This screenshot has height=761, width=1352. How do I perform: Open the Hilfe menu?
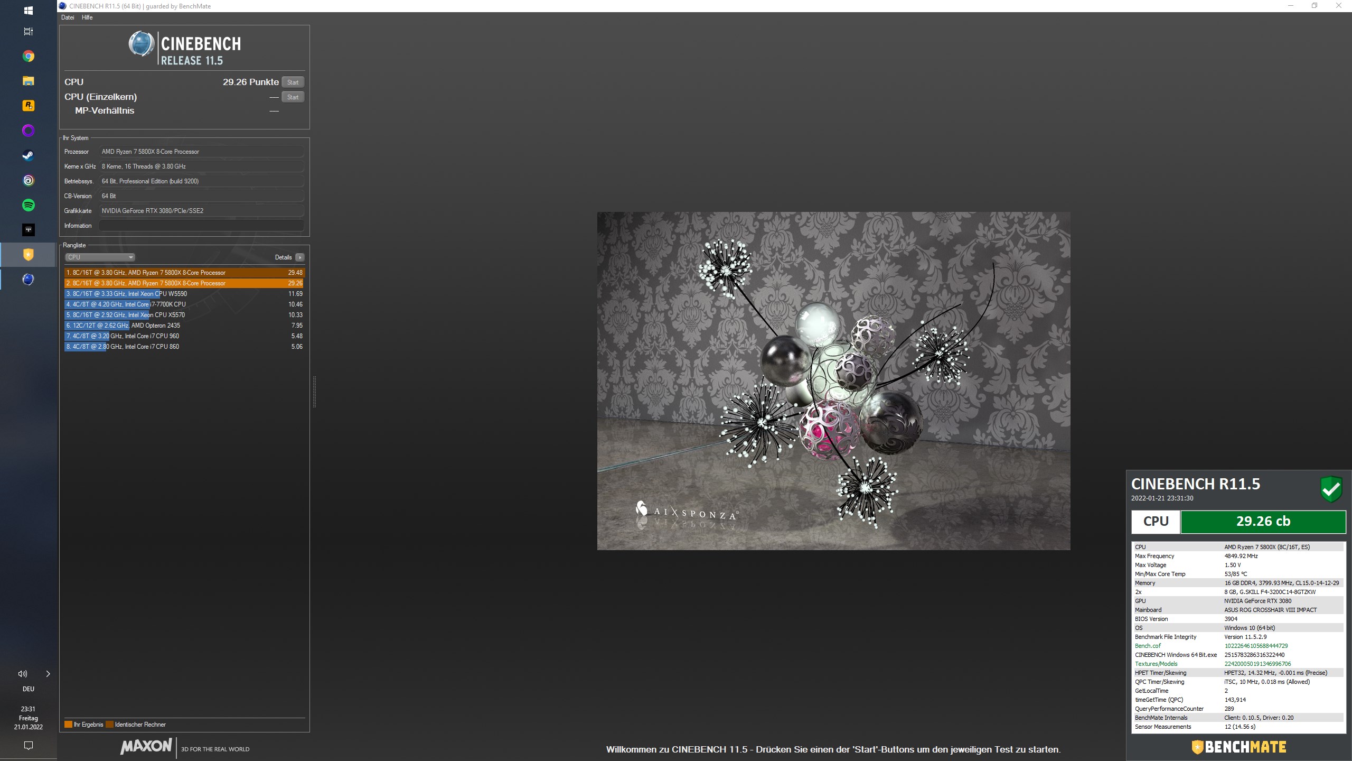pyautogui.click(x=87, y=17)
